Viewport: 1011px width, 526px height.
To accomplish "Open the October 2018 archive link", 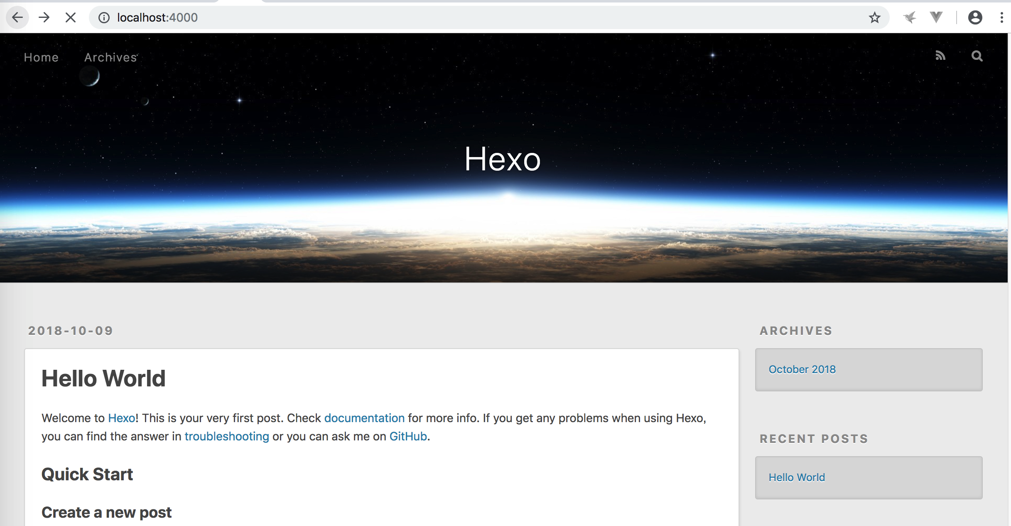I will [802, 369].
